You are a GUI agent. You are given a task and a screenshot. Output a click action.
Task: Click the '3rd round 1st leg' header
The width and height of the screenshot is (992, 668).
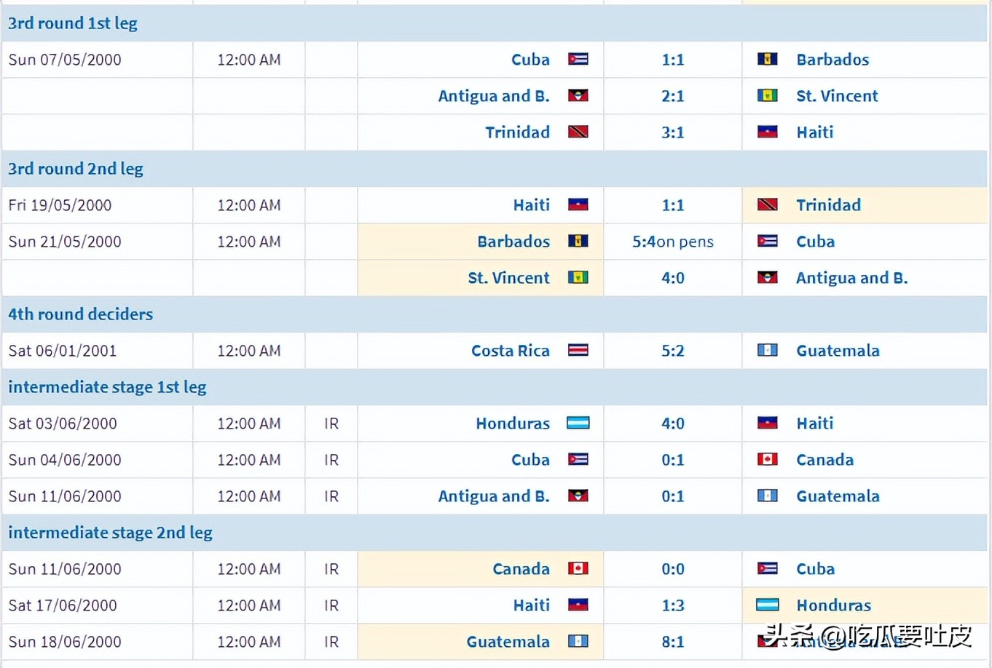73,23
